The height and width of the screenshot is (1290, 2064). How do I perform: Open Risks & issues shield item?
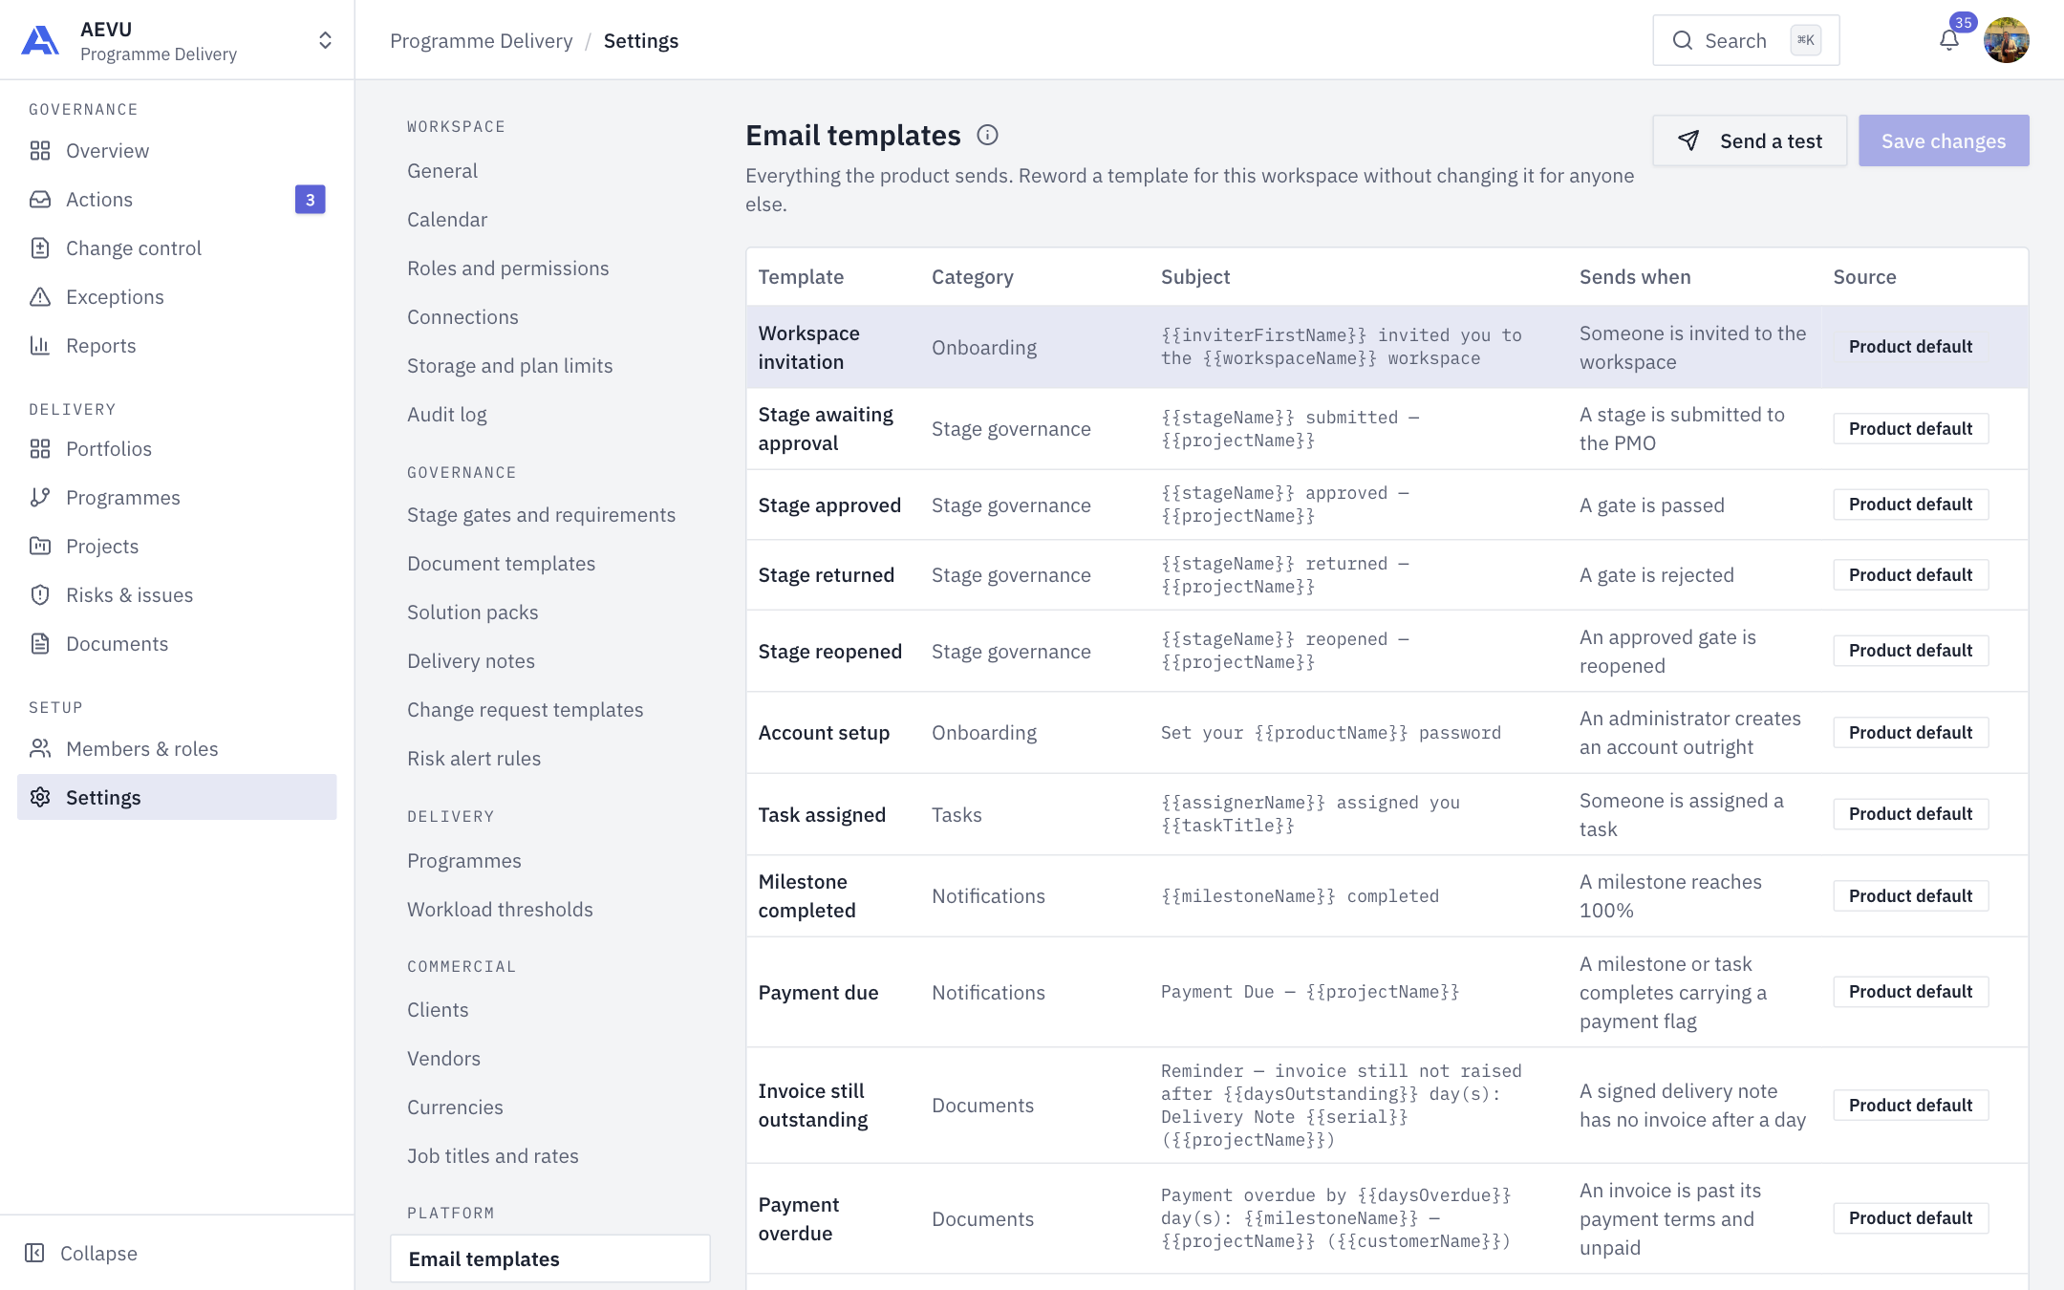[x=177, y=595]
